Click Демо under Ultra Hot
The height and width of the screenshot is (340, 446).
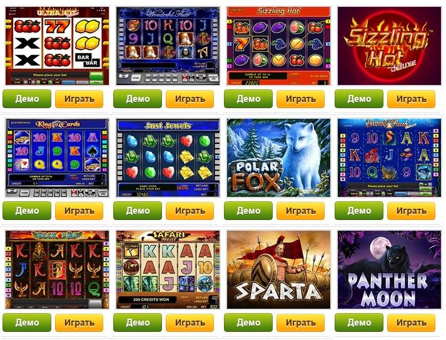tap(27, 99)
